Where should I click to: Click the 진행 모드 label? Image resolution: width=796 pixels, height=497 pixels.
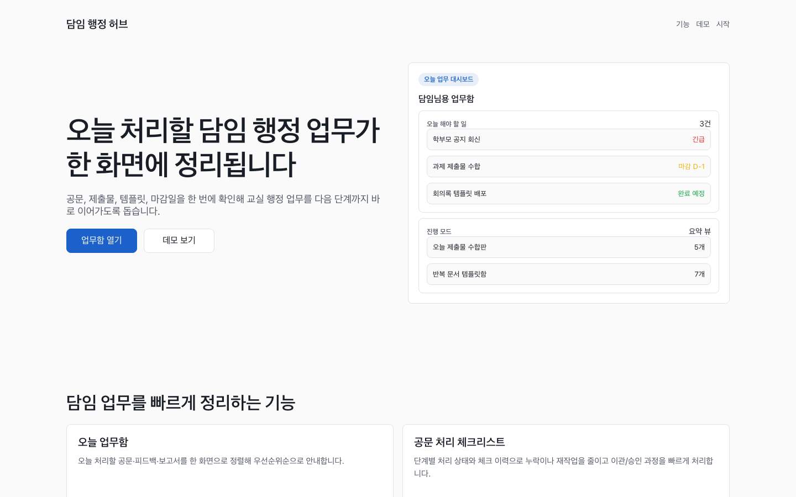(439, 232)
